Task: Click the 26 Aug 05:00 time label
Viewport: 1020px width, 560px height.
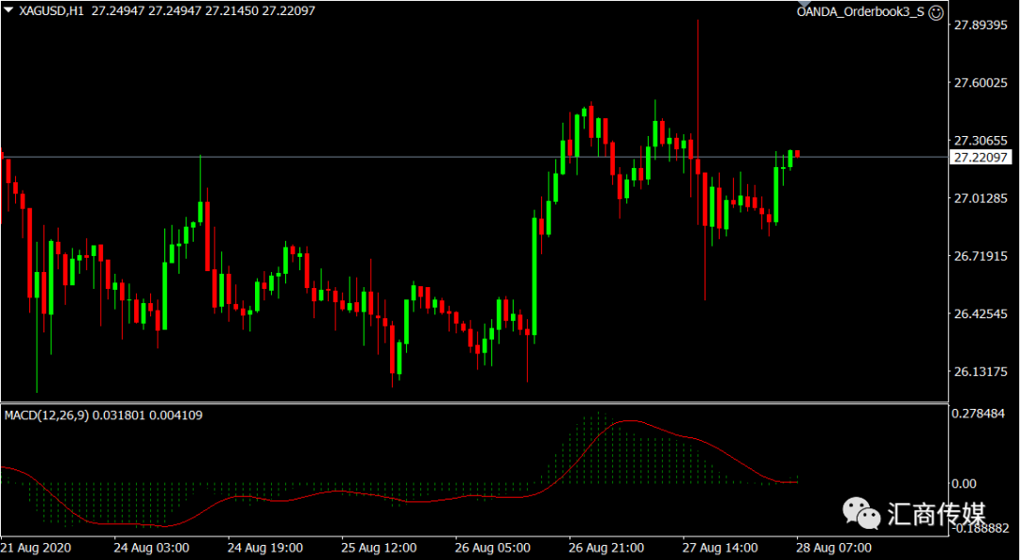Action: click(x=492, y=547)
